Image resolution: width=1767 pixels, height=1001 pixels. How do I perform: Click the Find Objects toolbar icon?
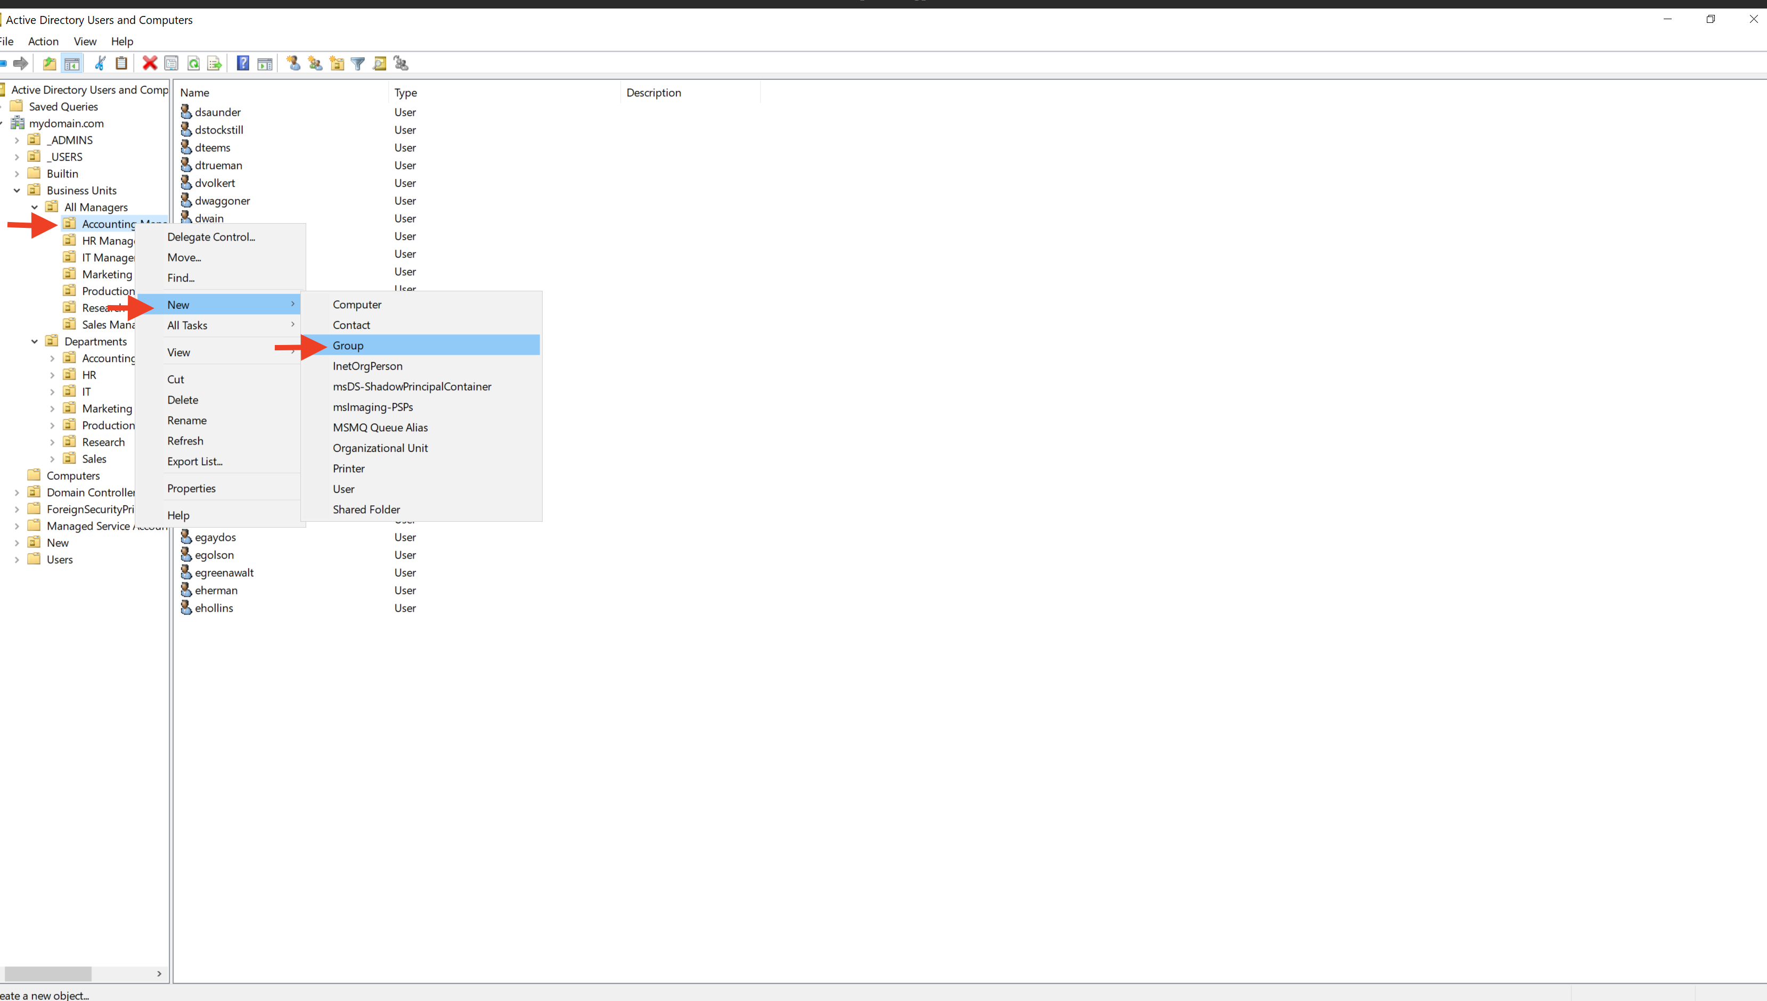[380, 63]
